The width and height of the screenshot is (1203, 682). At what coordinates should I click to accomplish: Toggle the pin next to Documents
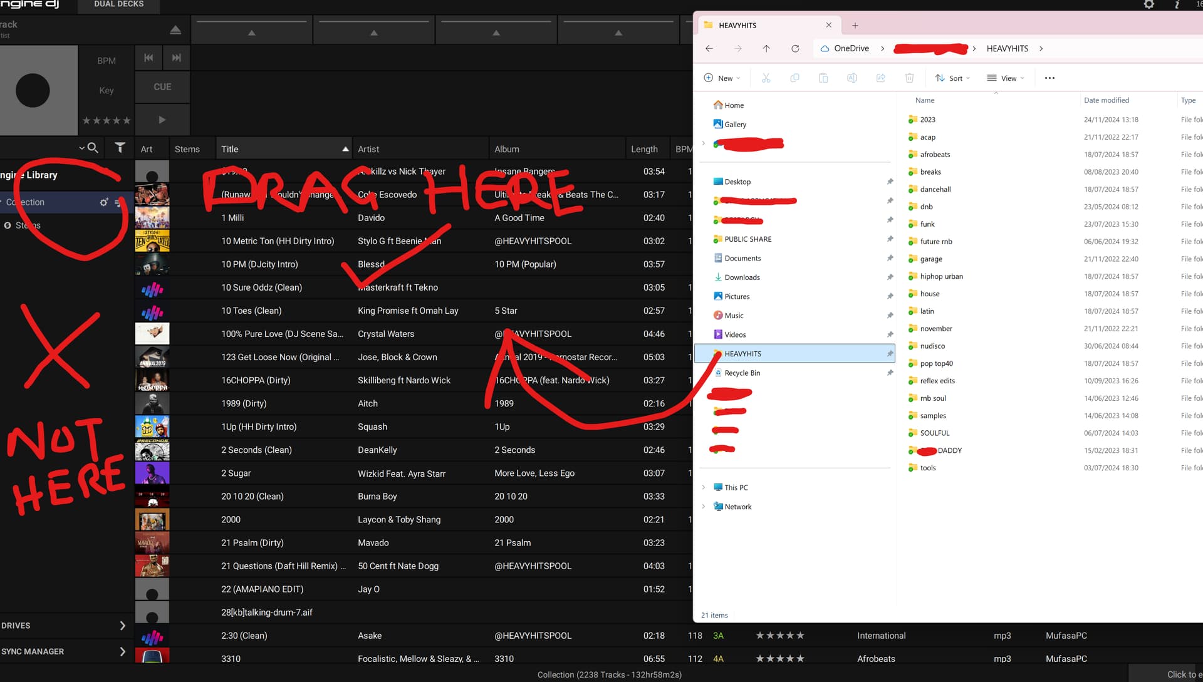[x=890, y=258]
